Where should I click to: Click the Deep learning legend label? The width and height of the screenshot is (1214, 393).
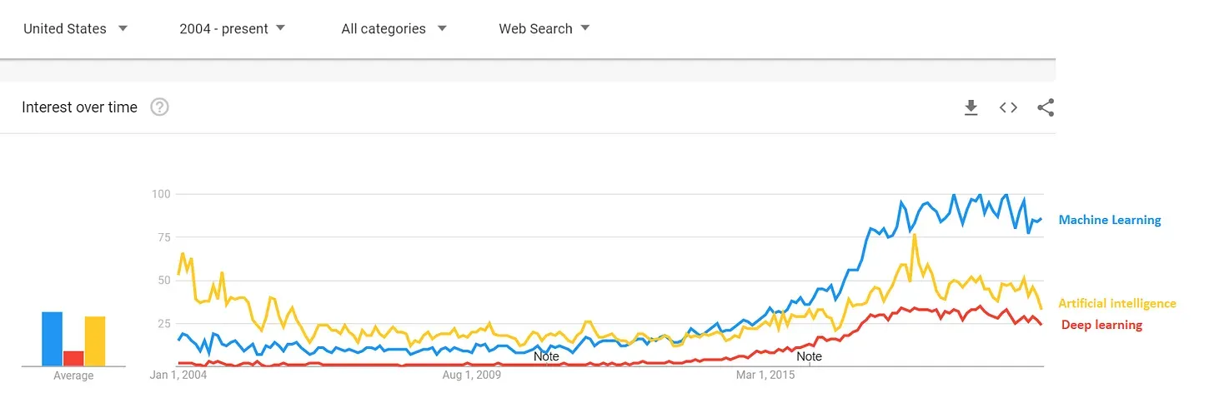(x=1101, y=325)
